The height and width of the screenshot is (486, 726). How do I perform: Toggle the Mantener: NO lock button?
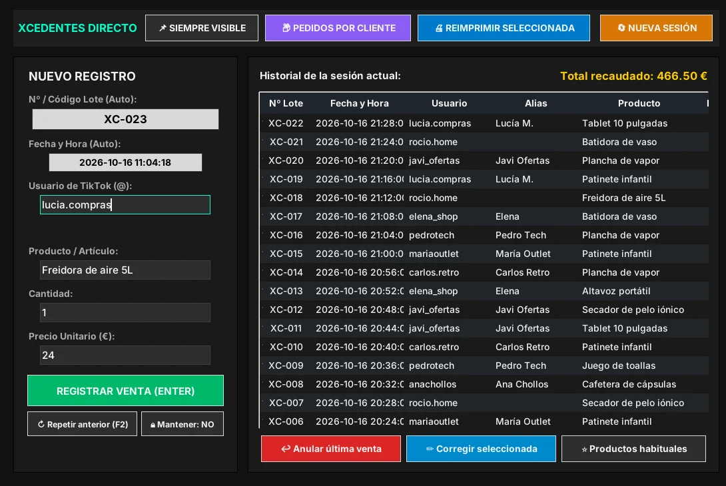pos(182,424)
